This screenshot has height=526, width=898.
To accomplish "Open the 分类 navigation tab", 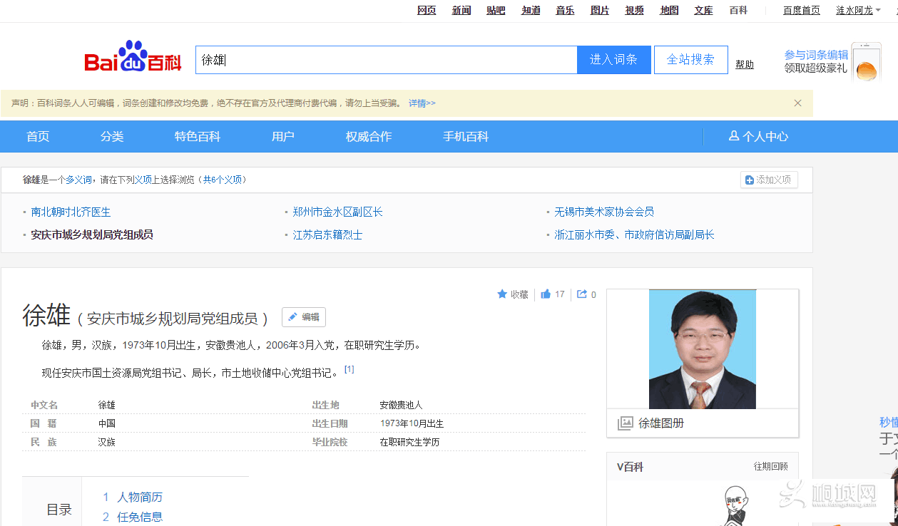I will 112,136.
